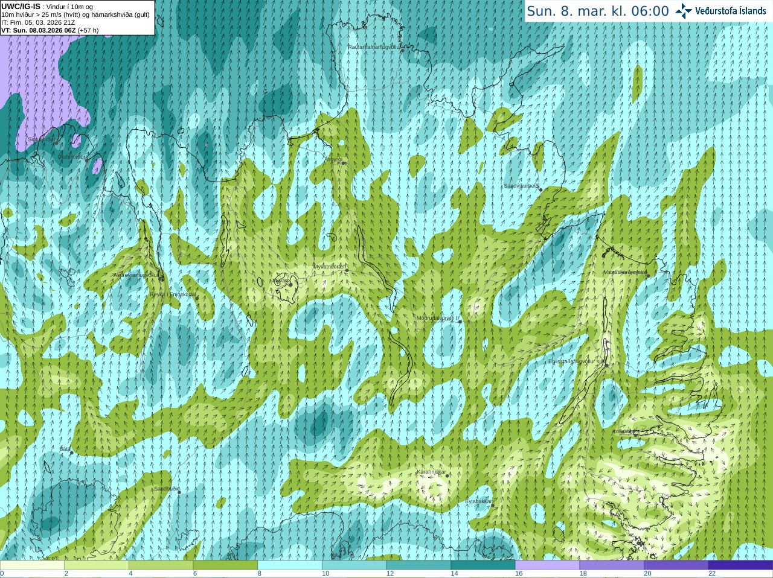Screen dimensions: 773x578
Task: Click the legend value 16
Action: click(519, 574)
